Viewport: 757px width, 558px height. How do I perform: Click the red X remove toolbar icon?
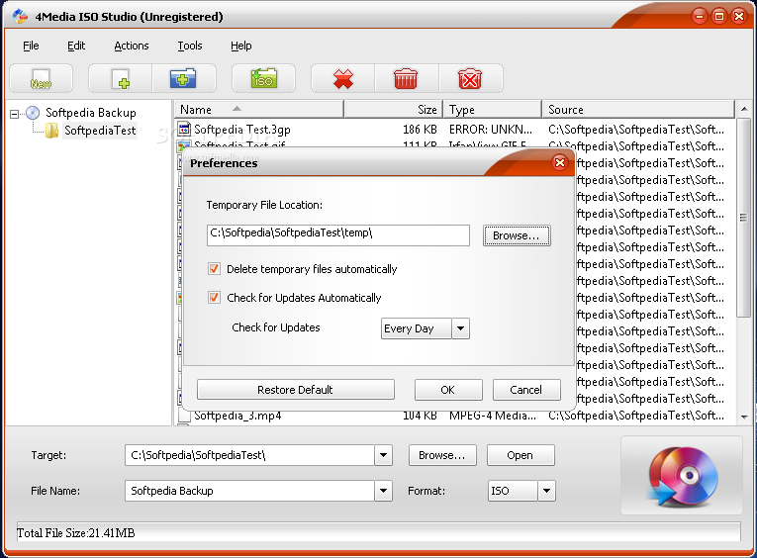click(343, 79)
